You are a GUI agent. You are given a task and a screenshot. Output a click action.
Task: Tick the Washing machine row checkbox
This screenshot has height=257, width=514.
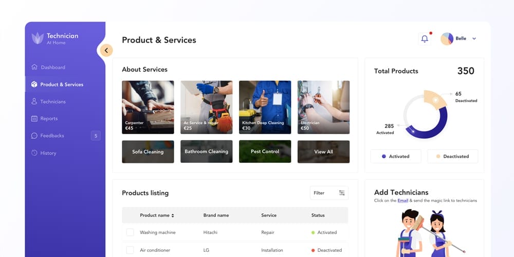coord(130,232)
